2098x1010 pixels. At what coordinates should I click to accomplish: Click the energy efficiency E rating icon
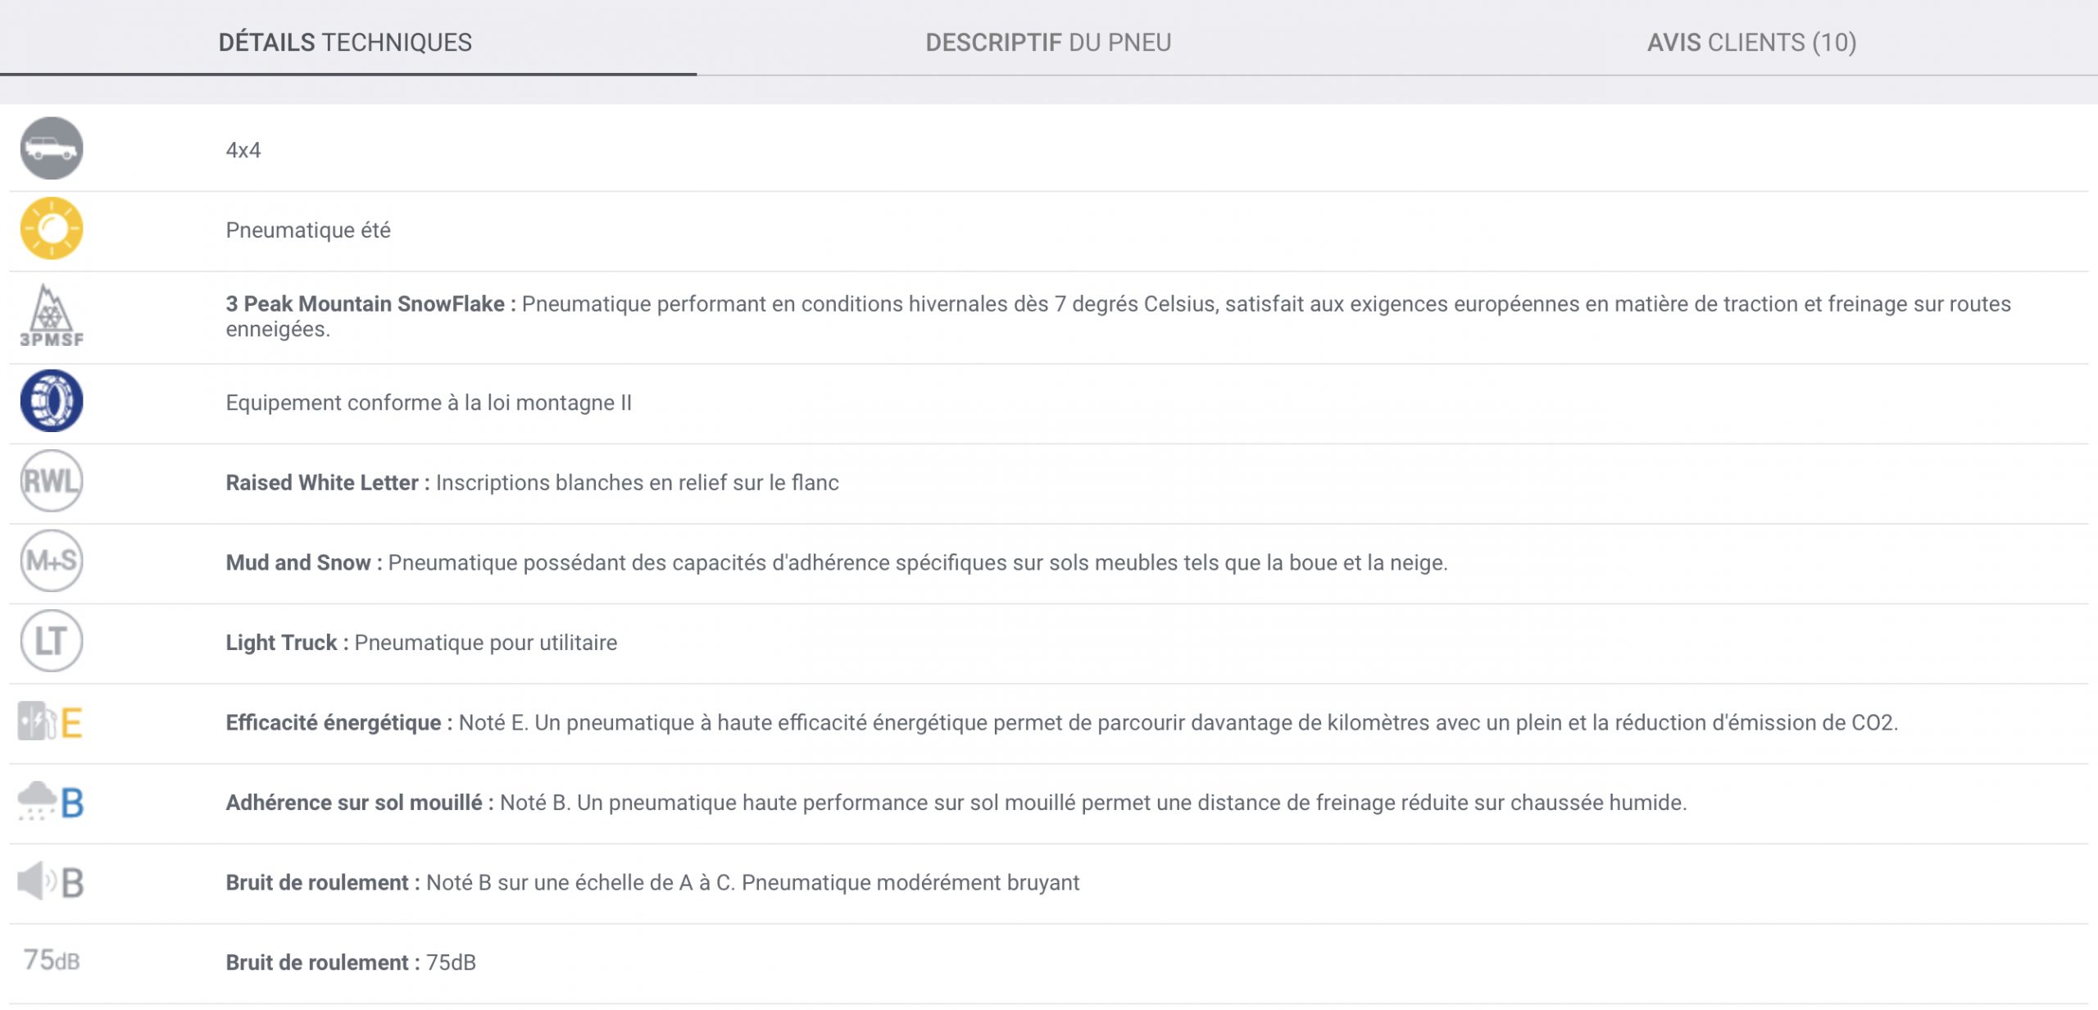click(x=51, y=721)
